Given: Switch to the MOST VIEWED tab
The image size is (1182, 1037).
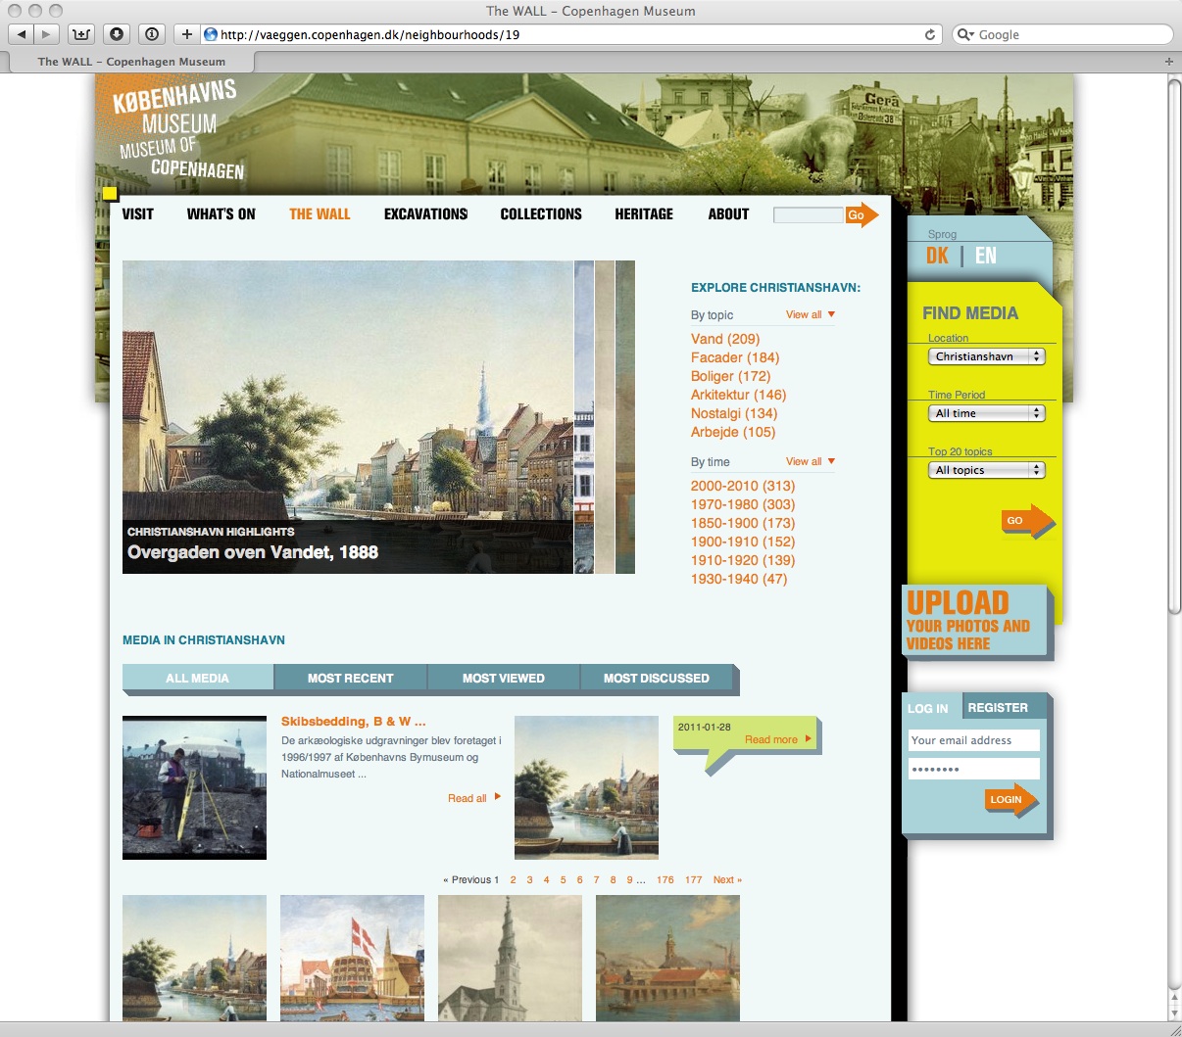Looking at the screenshot, I should point(504,678).
